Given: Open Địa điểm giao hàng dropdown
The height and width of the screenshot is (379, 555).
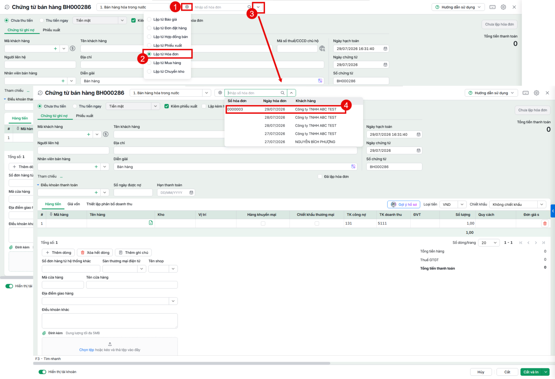Looking at the screenshot, I should tap(173, 301).
